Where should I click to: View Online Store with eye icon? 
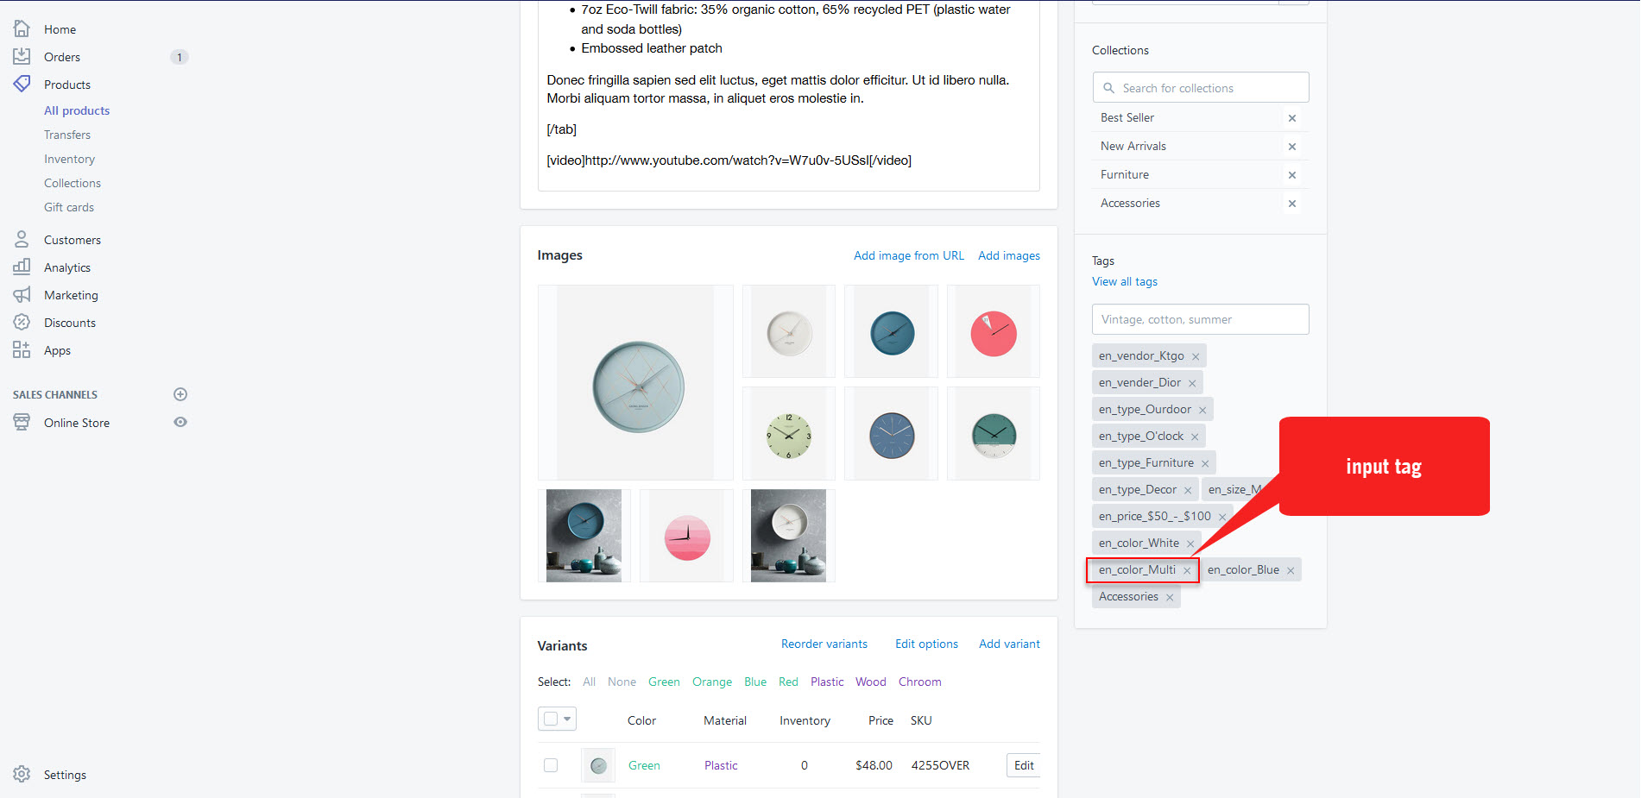pos(180,422)
